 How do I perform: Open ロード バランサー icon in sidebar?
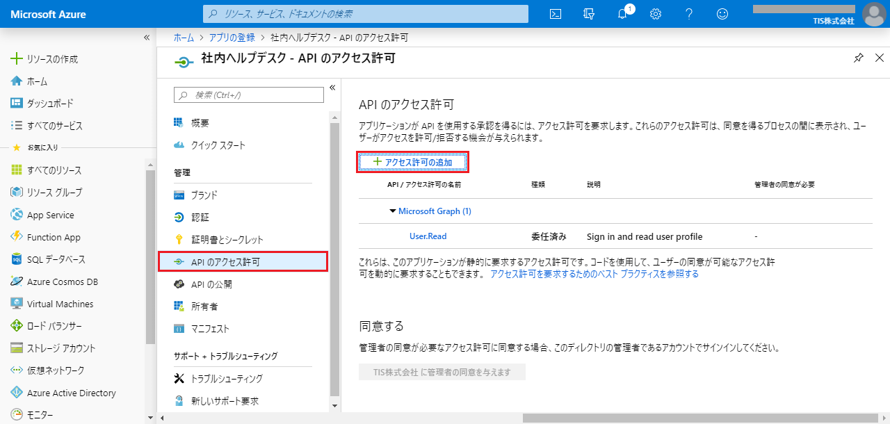pos(17,326)
